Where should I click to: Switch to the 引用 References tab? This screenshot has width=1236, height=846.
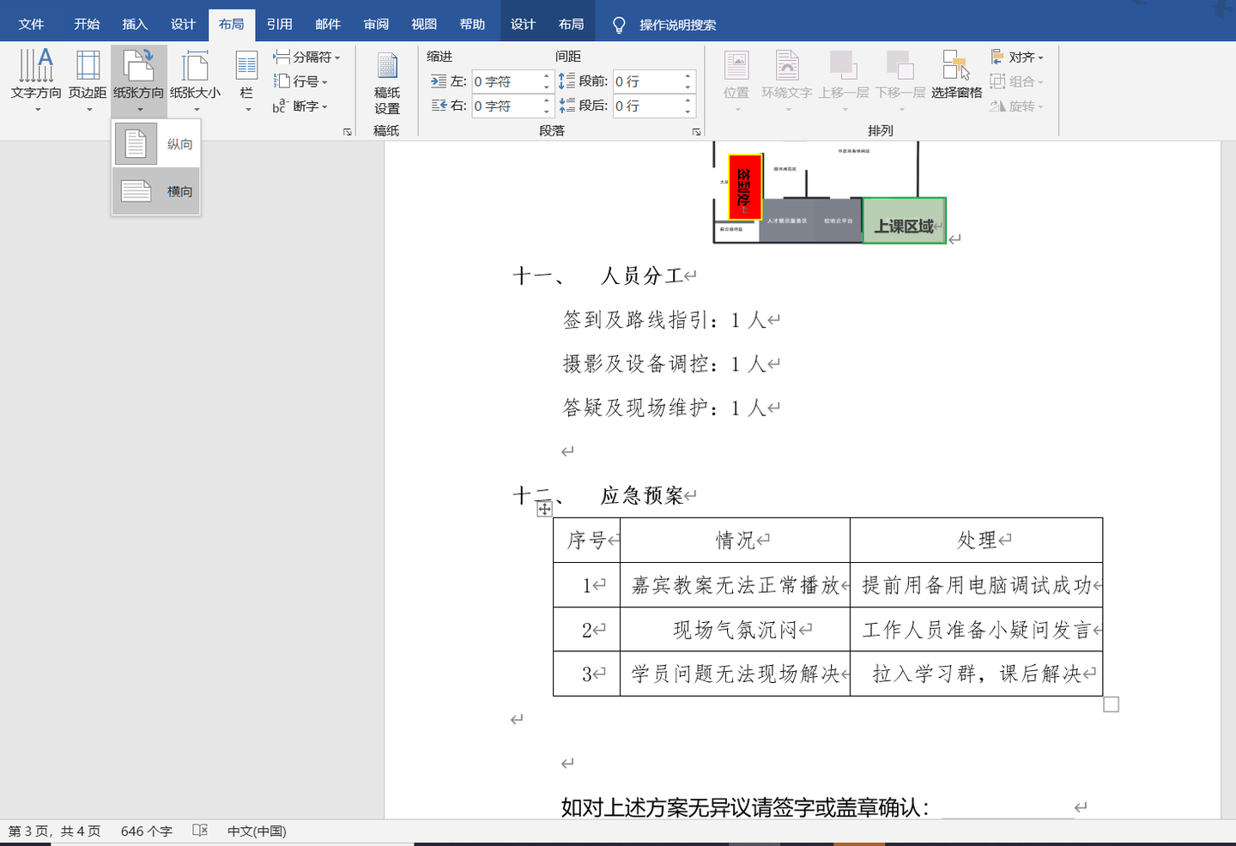pos(279,24)
